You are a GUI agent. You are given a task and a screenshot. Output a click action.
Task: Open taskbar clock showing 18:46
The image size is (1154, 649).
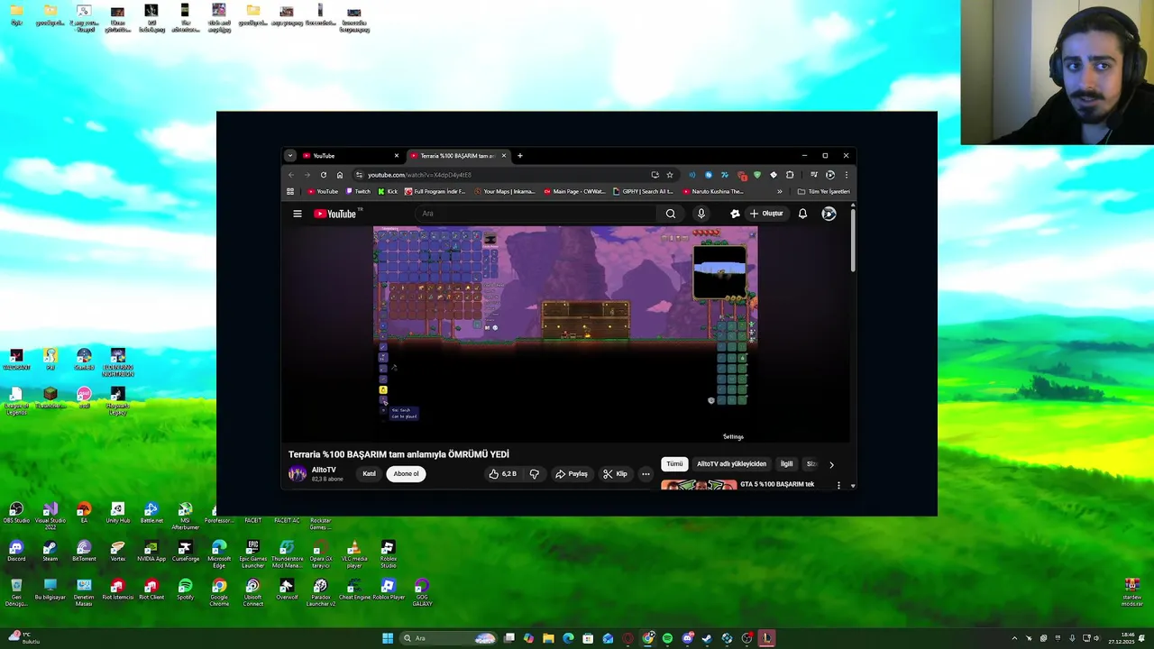pos(1123,638)
